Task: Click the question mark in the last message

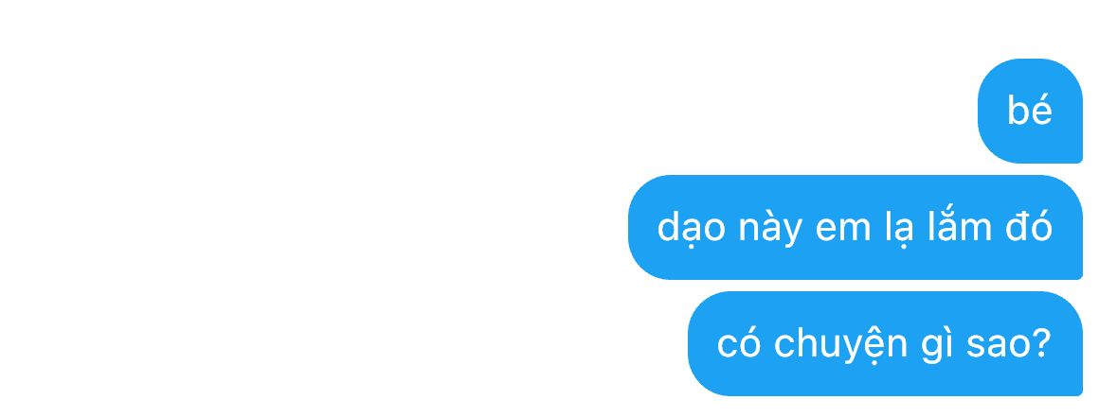Action: tap(1042, 342)
